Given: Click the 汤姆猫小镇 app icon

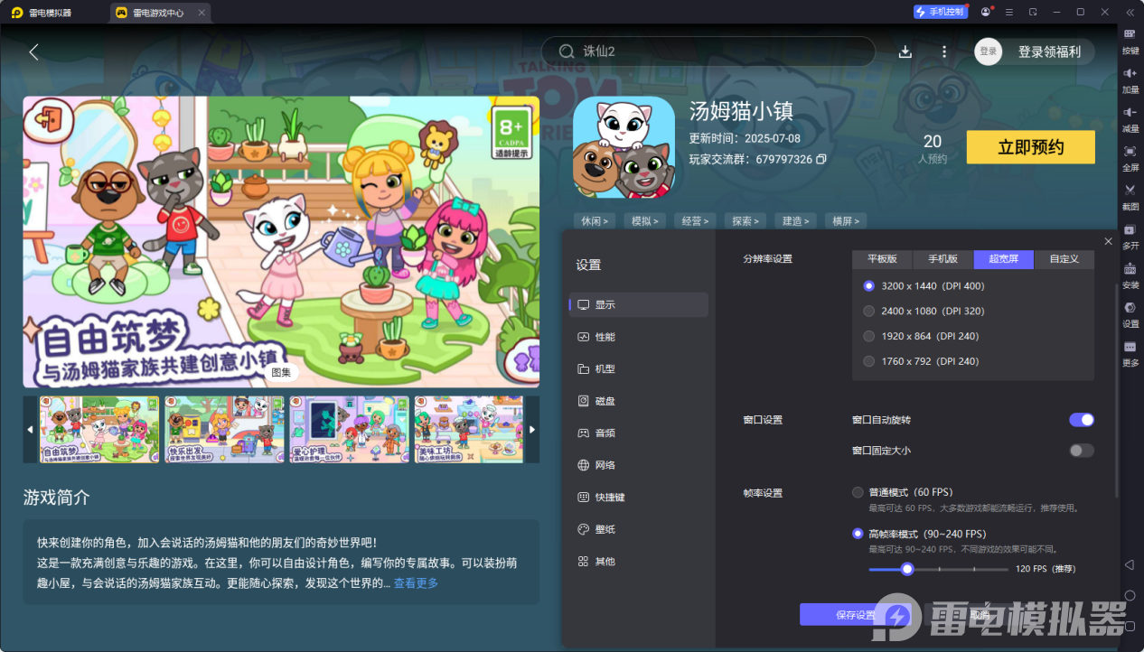Looking at the screenshot, I should point(624,147).
